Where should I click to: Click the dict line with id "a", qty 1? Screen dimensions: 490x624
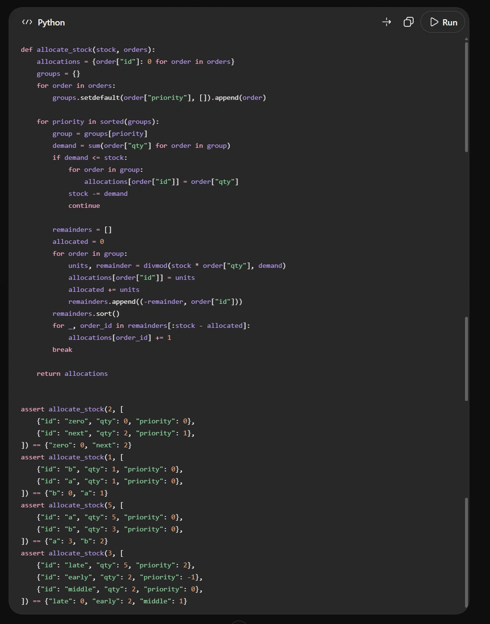110,481
